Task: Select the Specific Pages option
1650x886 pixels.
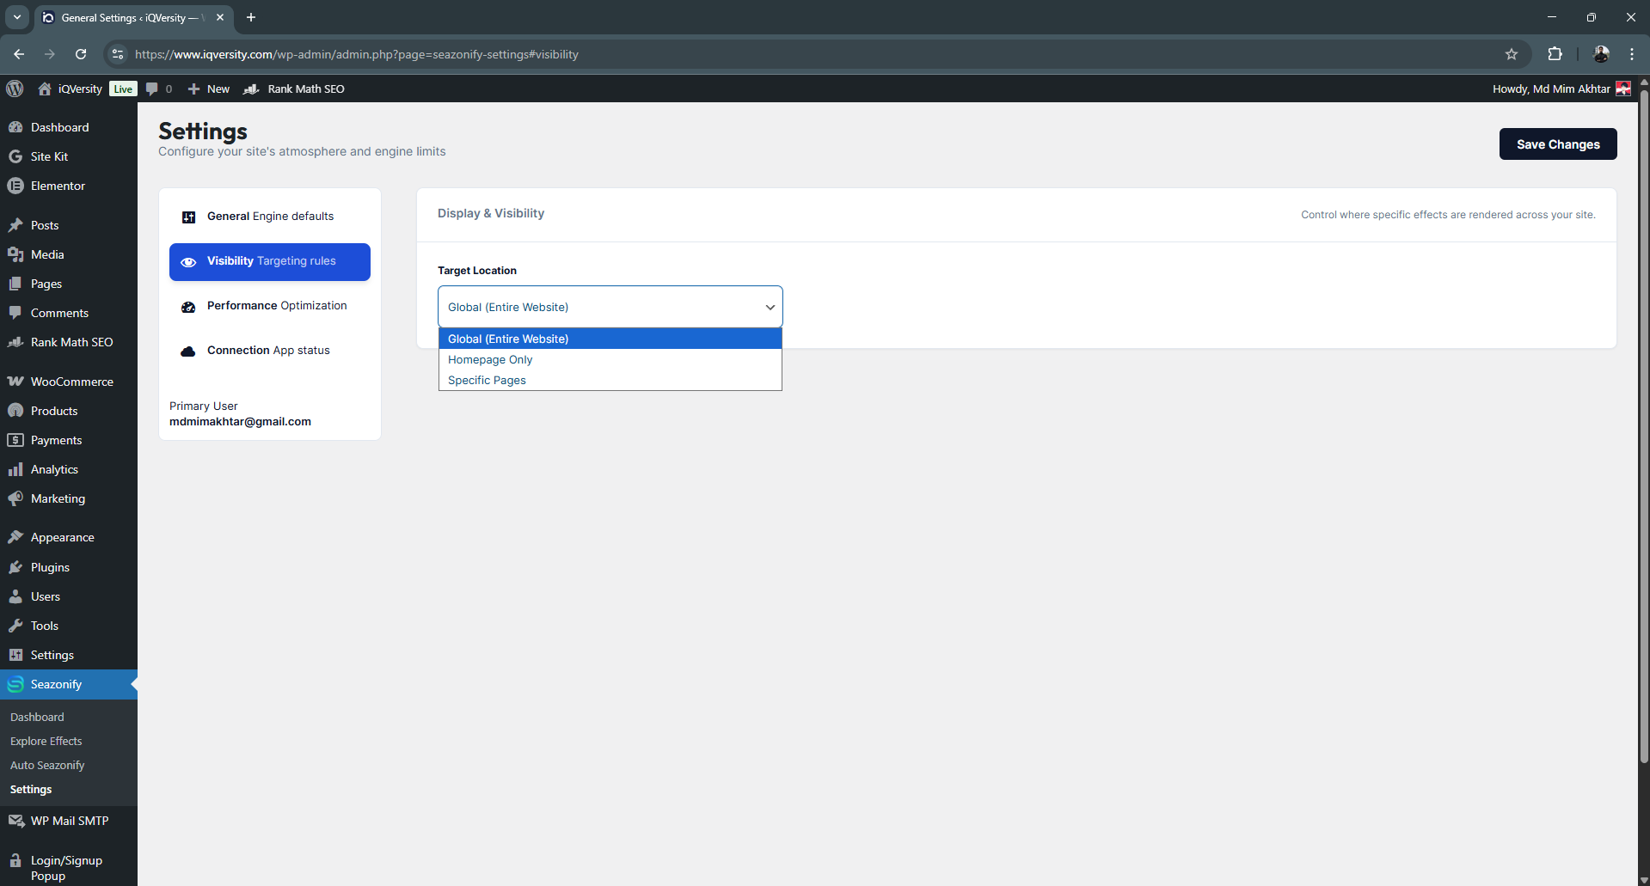Action: point(486,380)
